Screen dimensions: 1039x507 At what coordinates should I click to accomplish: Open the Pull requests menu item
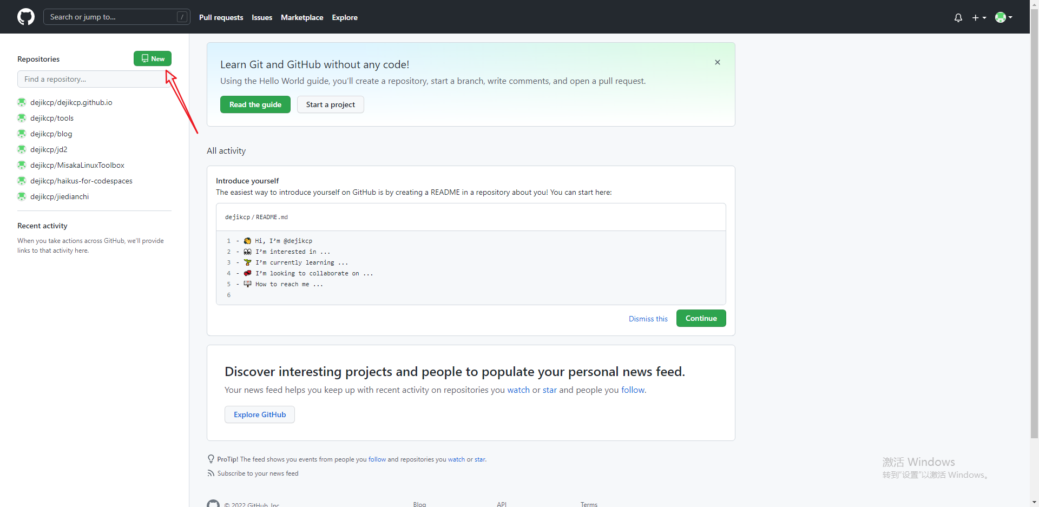pos(221,17)
